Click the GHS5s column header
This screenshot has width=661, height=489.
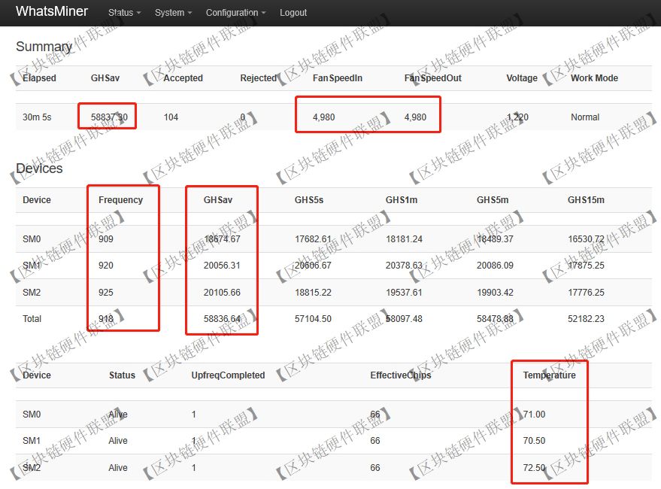(x=309, y=200)
